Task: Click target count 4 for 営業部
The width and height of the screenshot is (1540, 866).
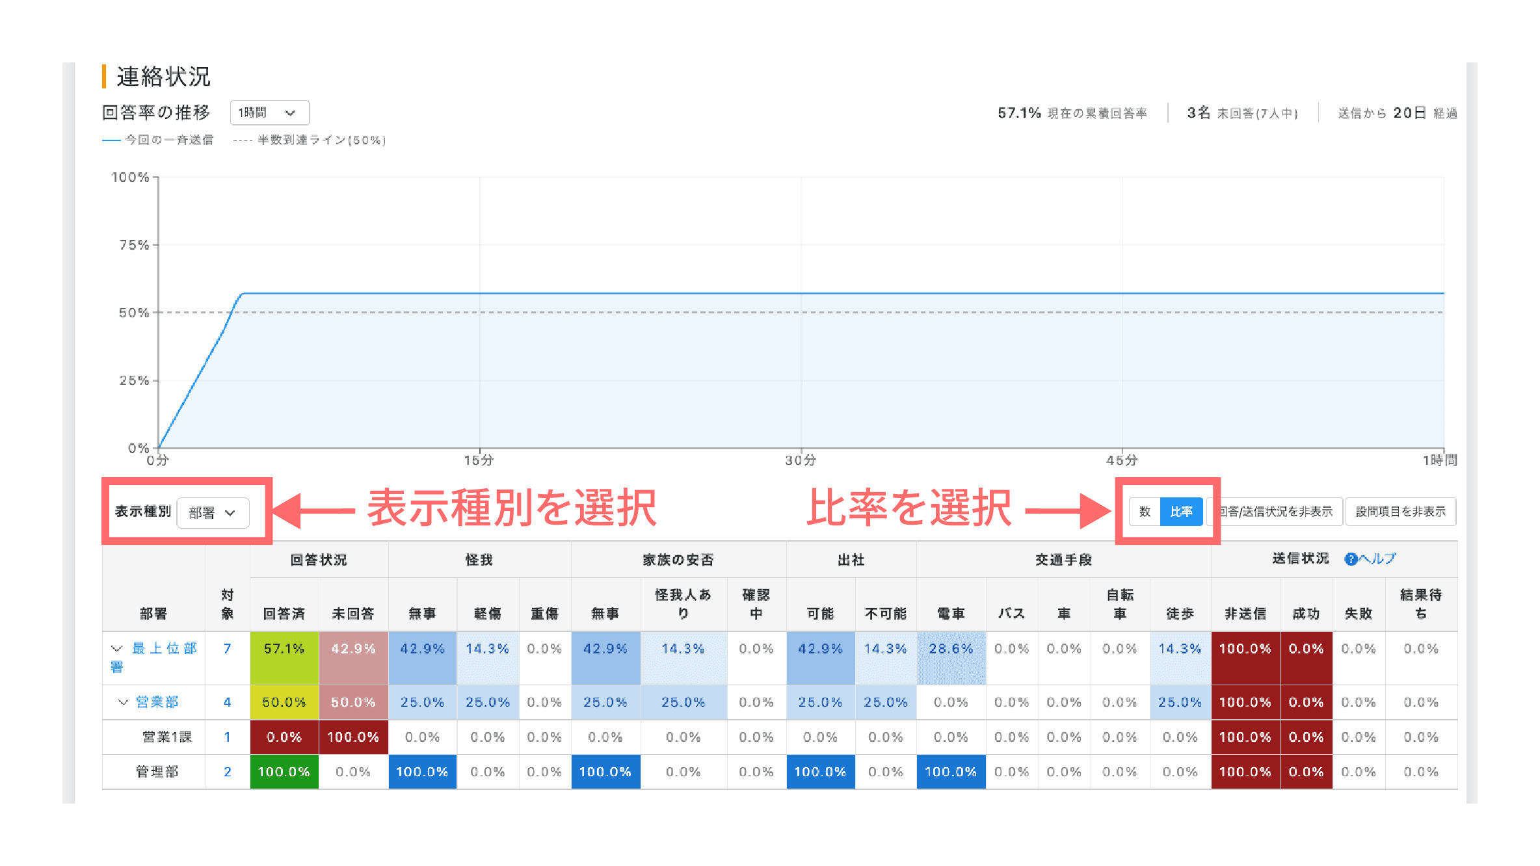Action: (227, 702)
